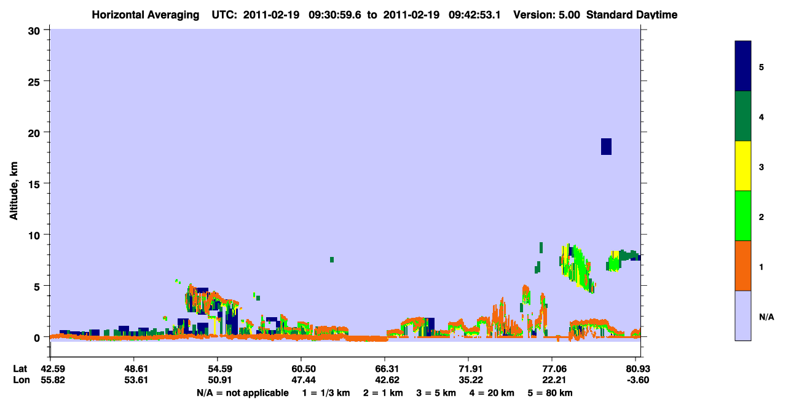Click the "N/A = not applicable" legend note
Image resolution: width=799 pixels, height=410 pixels.
point(242,393)
